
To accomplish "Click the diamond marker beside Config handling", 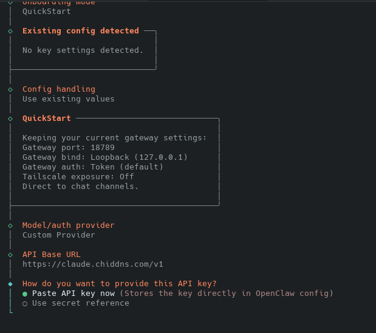I will coord(10,89).
